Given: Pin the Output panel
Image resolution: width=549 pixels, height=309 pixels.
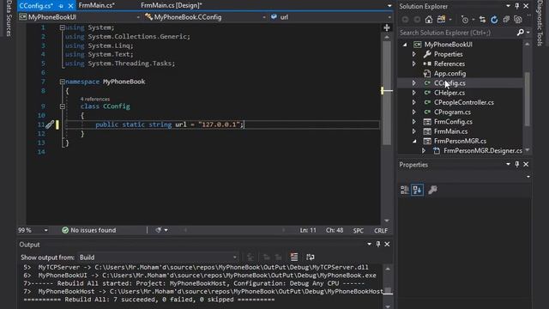Looking at the screenshot, I should (x=378, y=244).
